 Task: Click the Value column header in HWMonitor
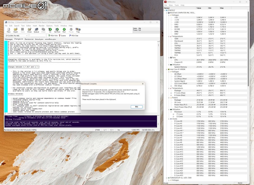(202, 8)
